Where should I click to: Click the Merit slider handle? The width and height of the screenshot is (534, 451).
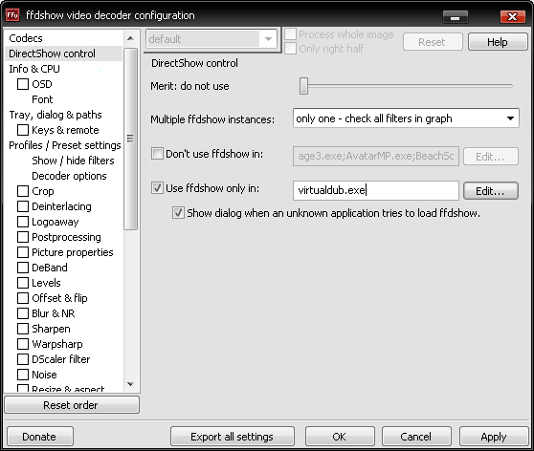point(303,86)
